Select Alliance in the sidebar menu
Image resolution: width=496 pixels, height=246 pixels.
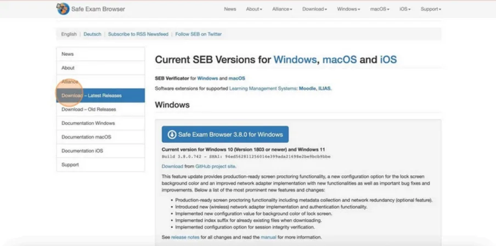(x=100, y=82)
